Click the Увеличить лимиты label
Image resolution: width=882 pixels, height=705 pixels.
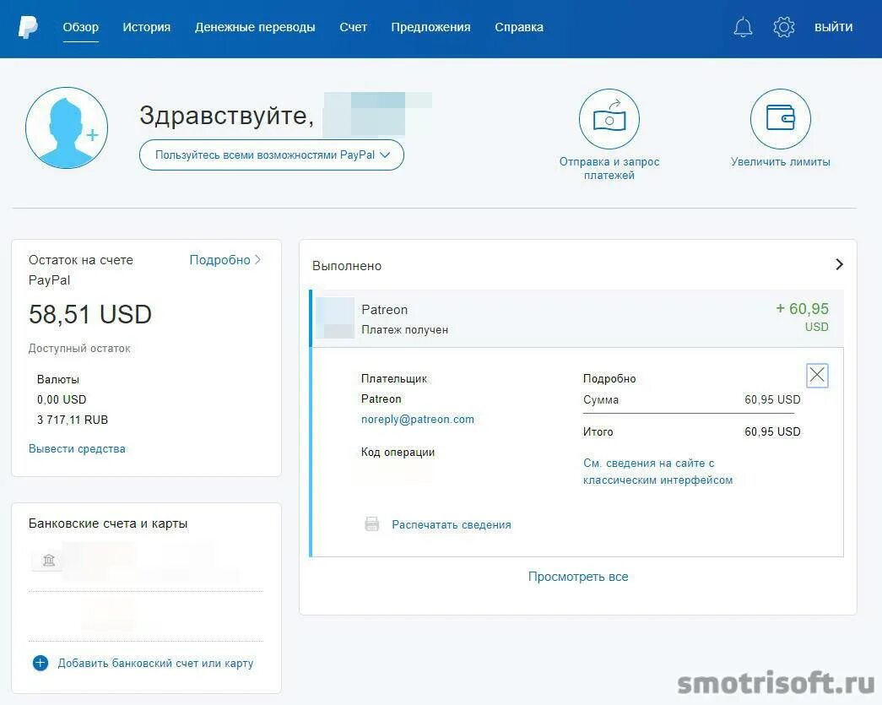780,161
